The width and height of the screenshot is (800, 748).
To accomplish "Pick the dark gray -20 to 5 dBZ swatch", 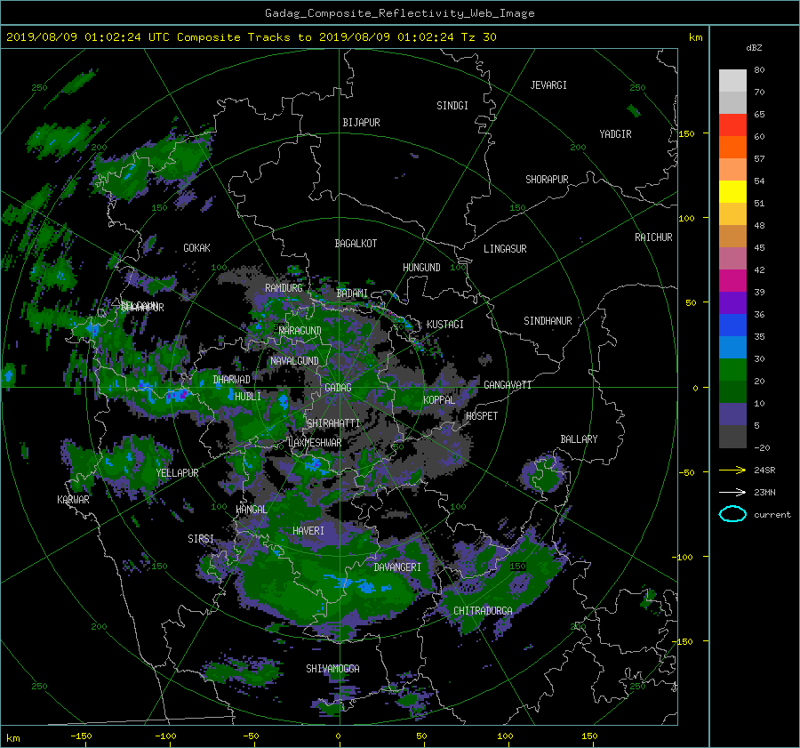I will tap(732, 437).
